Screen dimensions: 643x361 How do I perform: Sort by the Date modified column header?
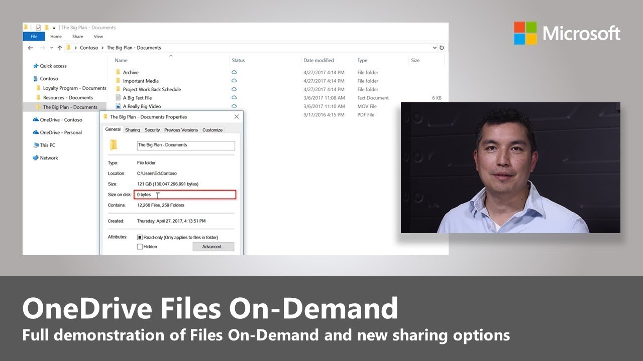click(x=318, y=61)
